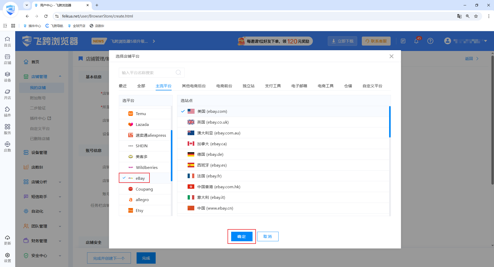Open the browser three-dot menu
This screenshot has height=267, width=494.
click(x=489, y=16)
